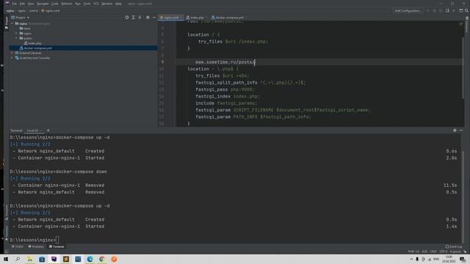Expand Scratches and Consoles node
Viewport: 470px width, 264px height.
(12, 58)
